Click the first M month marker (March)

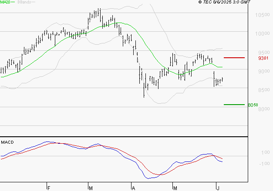pos(91,188)
